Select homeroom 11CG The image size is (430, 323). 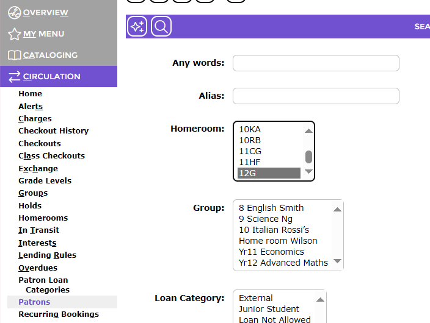click(269, 151)
